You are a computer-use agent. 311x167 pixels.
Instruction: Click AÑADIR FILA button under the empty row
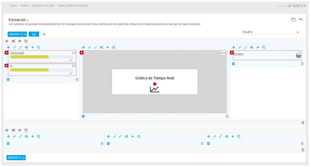pos(16,158)
